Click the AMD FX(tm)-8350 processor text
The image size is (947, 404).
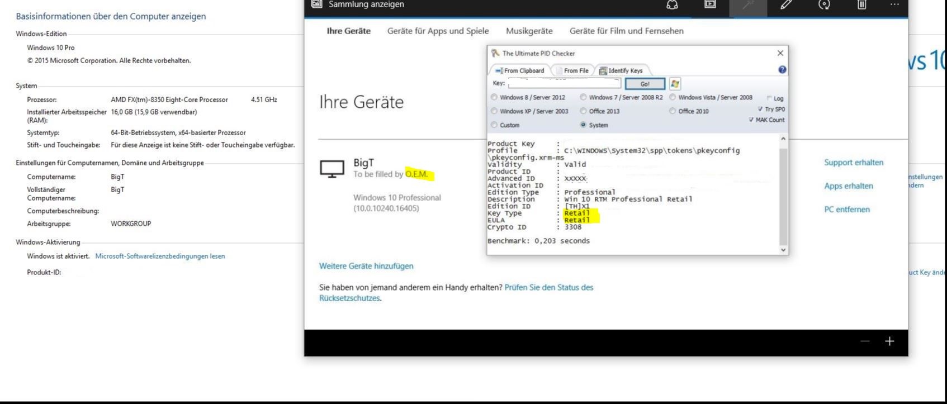tap(169, 100)
